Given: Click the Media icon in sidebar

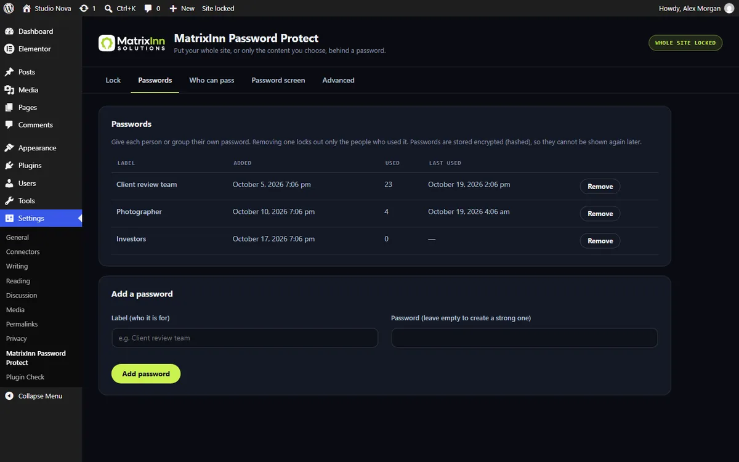Looking at the screenshot, I should [9, 90].
